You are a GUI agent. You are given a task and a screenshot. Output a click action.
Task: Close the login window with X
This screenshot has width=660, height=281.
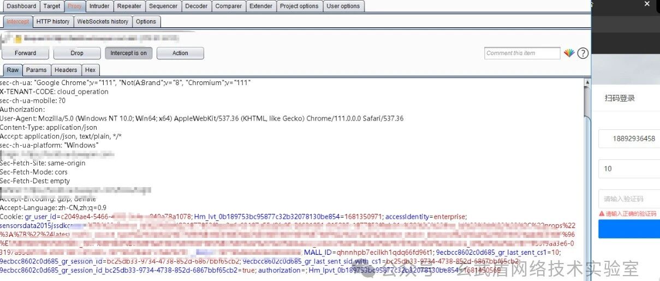tap(647, 4)
